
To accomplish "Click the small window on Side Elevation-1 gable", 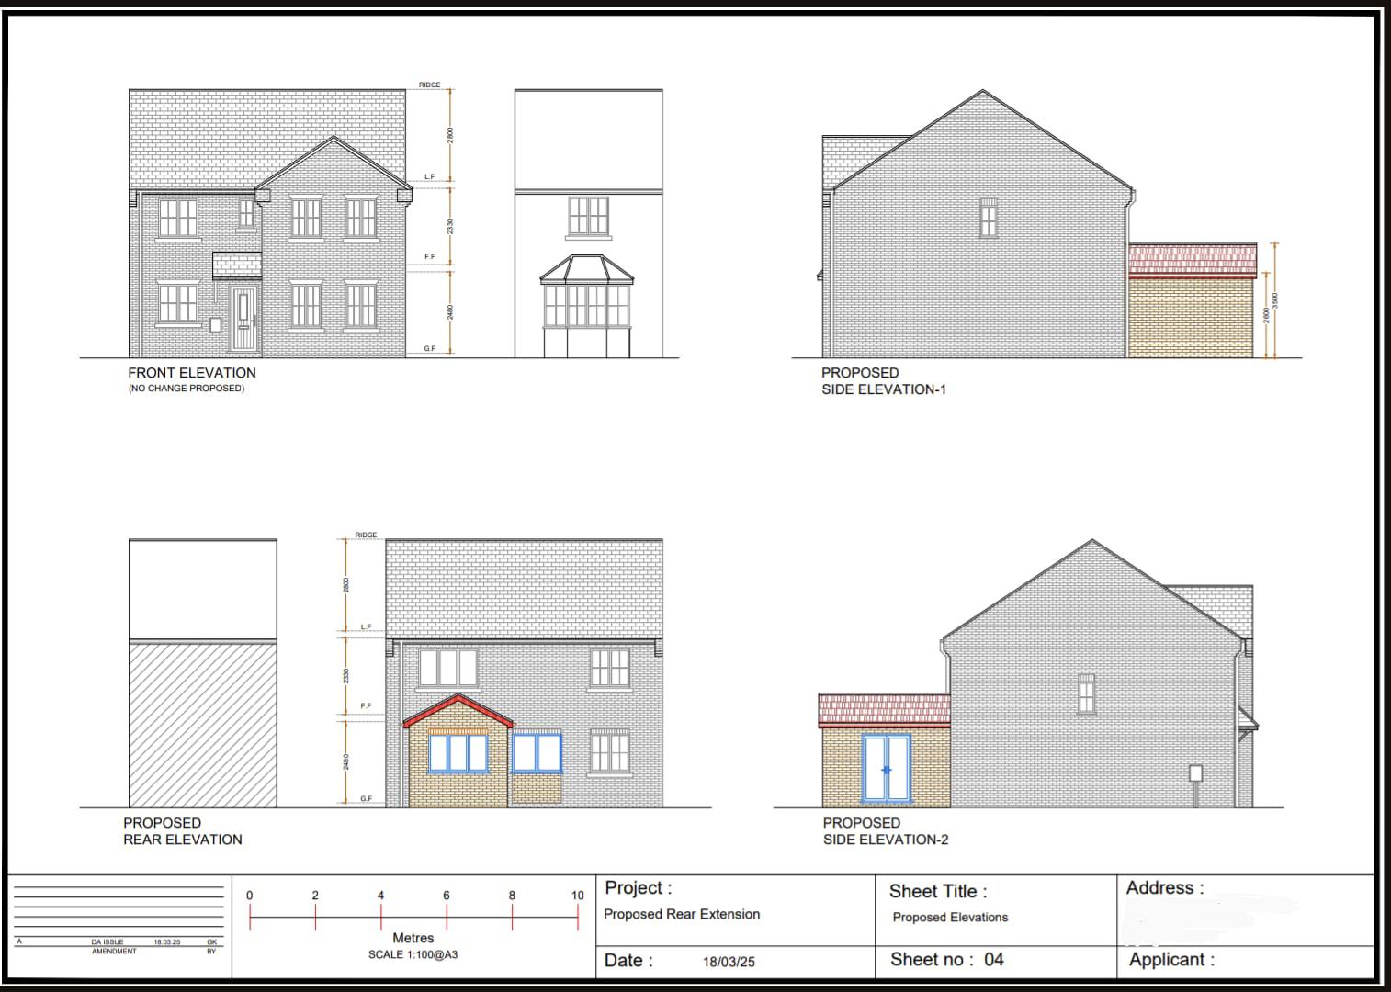I will (x=988, y=218).
